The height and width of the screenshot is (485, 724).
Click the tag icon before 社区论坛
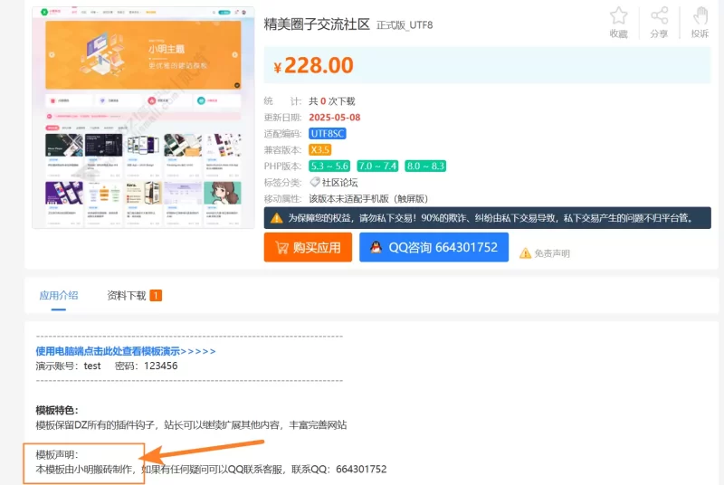315,182
